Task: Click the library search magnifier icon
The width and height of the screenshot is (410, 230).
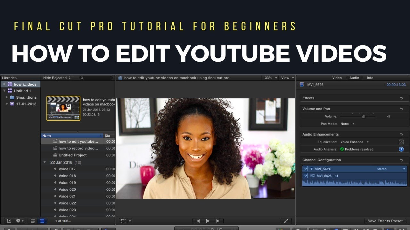Action: coord(82,78)
